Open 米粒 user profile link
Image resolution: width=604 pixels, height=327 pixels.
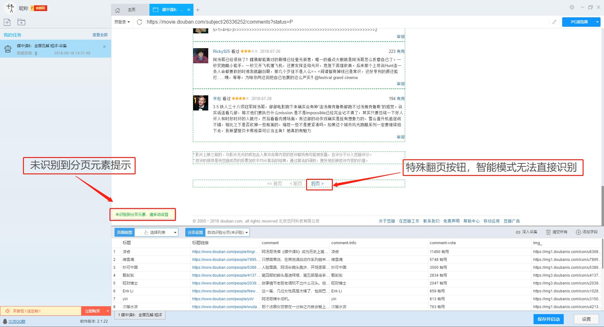coord(217,99)
